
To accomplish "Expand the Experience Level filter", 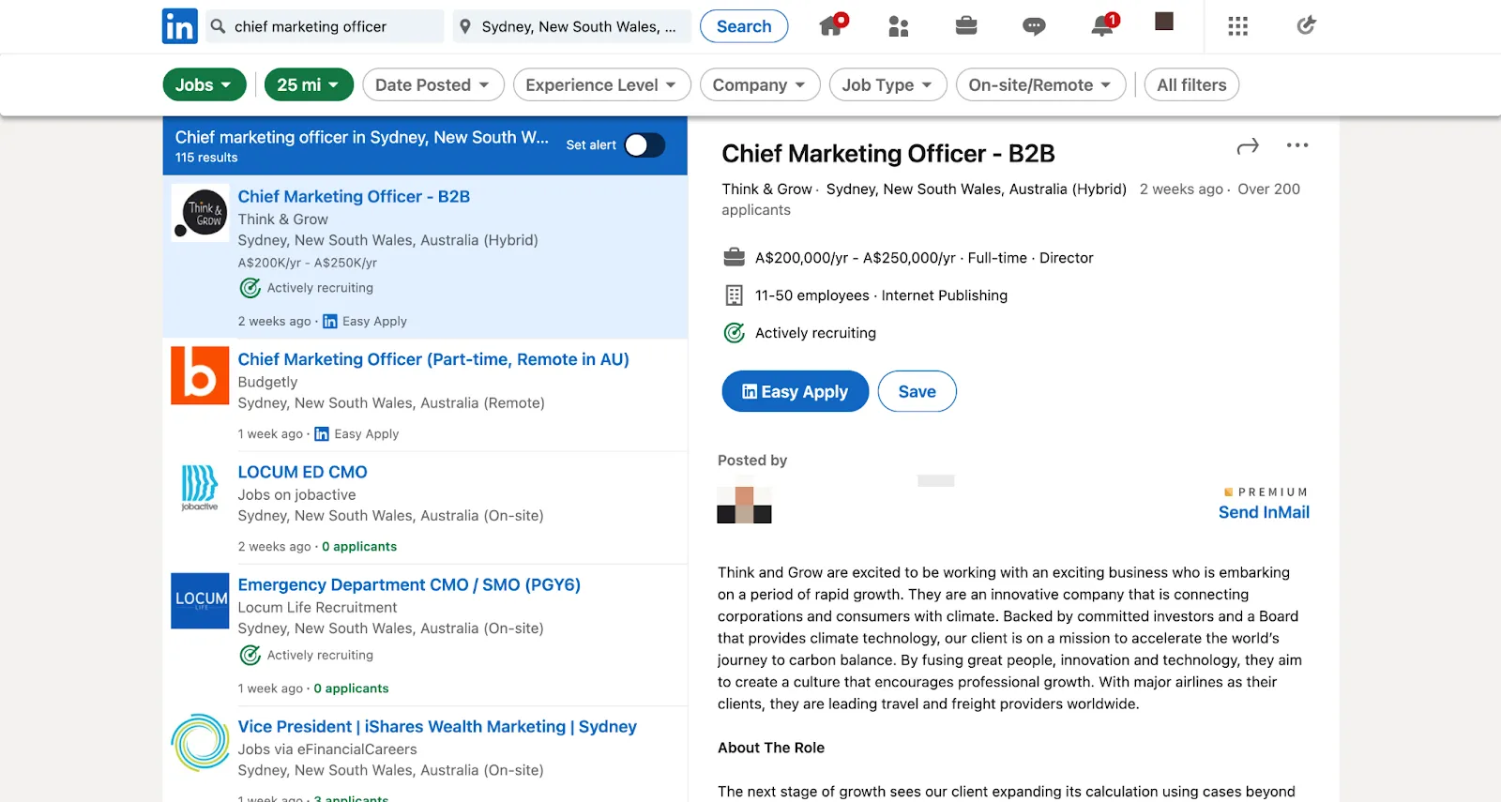I will (601, 84).
